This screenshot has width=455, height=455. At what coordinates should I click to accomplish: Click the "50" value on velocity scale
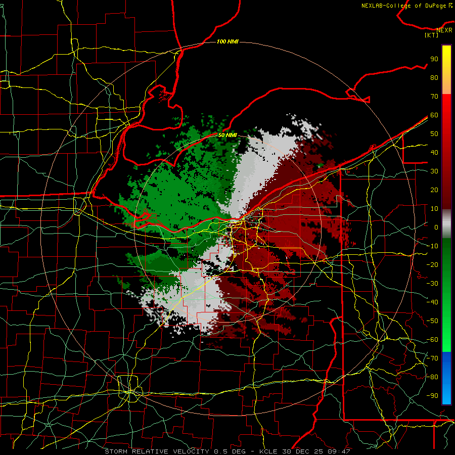[434, 134]
